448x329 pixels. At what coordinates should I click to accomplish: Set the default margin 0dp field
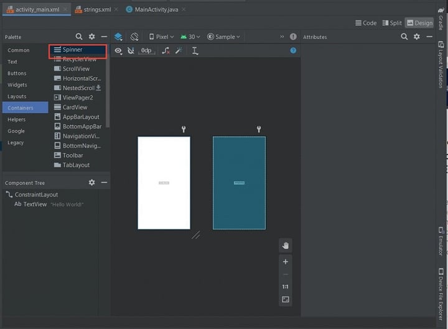147,50
